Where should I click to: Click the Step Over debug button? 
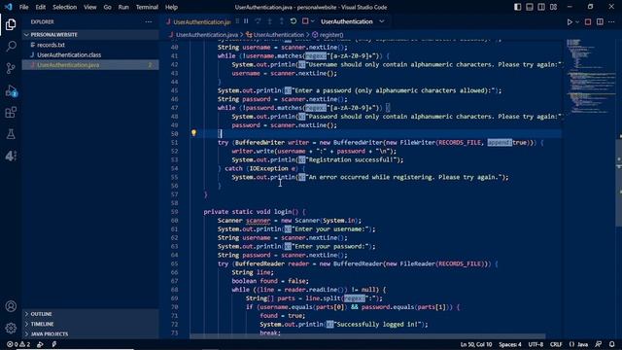(x=258, y=21)
